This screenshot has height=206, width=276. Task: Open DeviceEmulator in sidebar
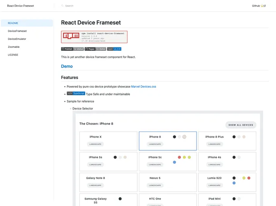17,39
